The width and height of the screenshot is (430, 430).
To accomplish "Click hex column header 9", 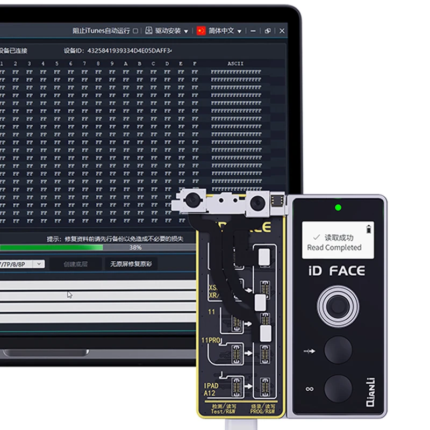I will pos(112,63).
